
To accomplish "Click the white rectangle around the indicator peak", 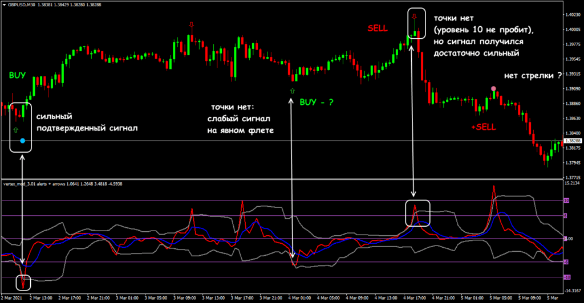I will 417,212.
